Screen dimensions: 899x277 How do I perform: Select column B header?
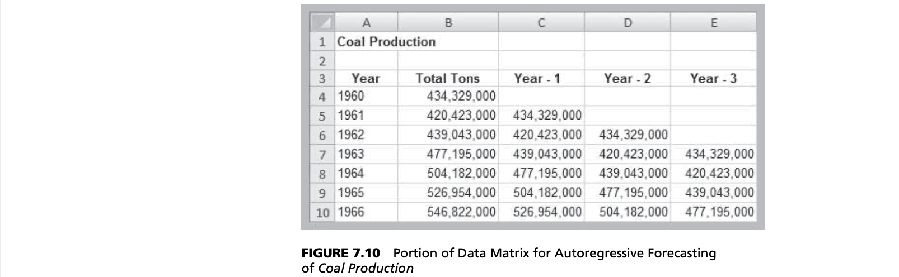(448, 22)
